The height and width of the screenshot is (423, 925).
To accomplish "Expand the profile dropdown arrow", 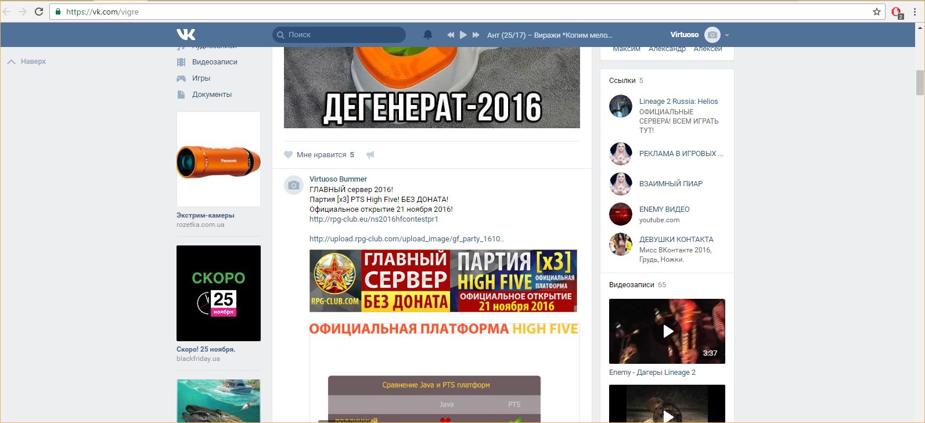I will click(727, 35).
